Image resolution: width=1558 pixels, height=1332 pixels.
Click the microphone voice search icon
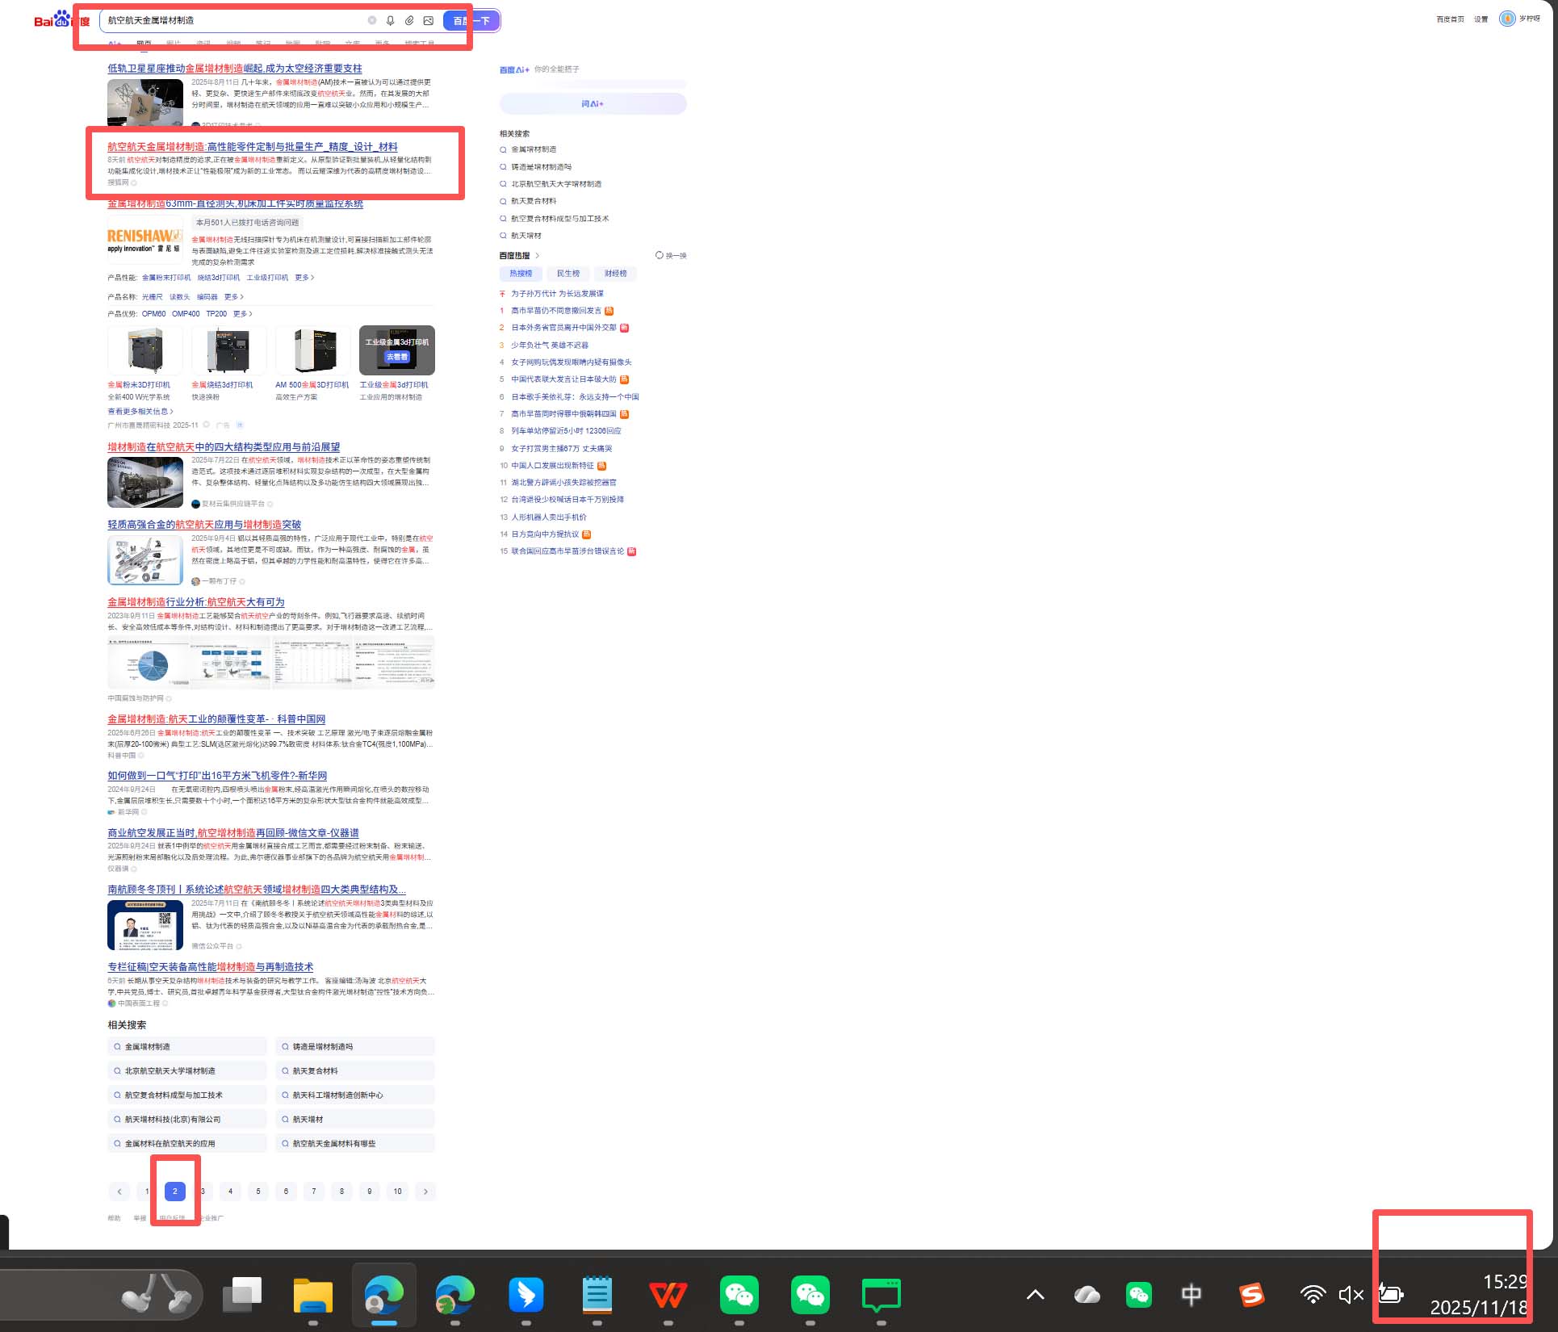click(x=390, y=21)
